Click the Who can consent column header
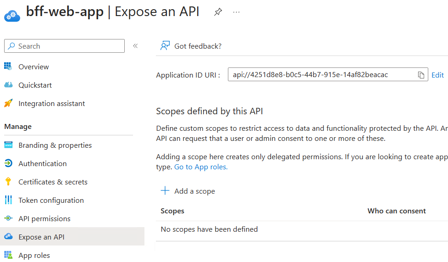Viewport: 448px width, 262px height. click(x=397, y=211)
